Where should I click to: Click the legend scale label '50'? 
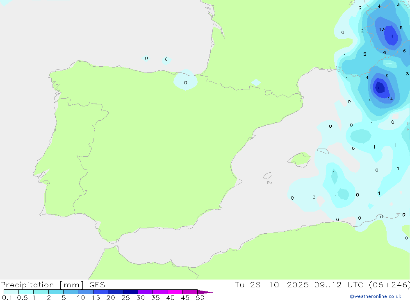click(200, 298)
